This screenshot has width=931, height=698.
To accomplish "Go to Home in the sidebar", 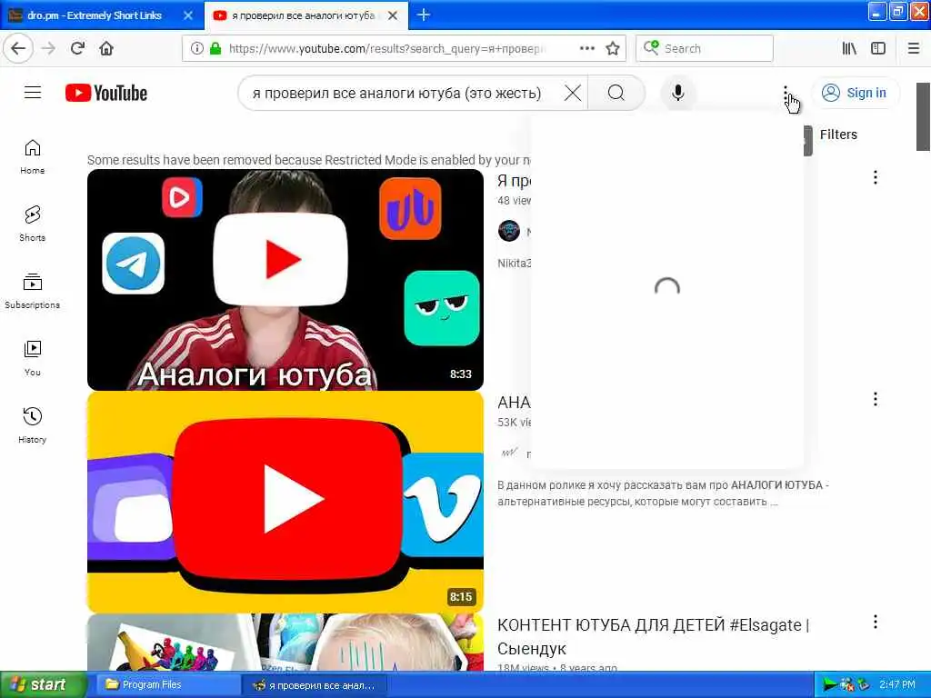I will (x=33, y=156).
